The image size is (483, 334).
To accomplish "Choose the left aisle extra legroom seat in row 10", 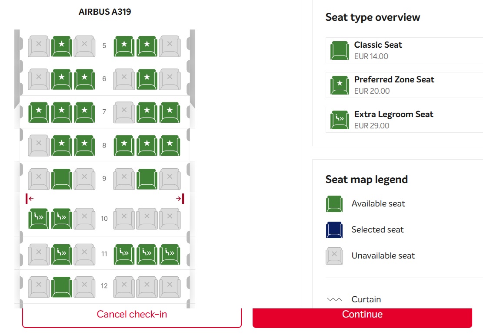I will 61,219.
